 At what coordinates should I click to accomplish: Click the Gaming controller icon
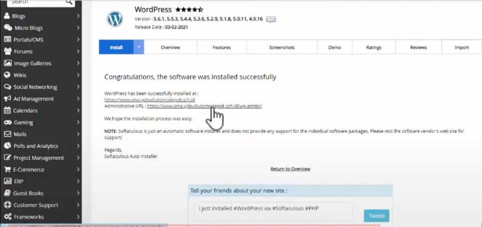8,122
